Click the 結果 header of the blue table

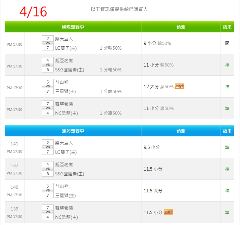(227, 131)
